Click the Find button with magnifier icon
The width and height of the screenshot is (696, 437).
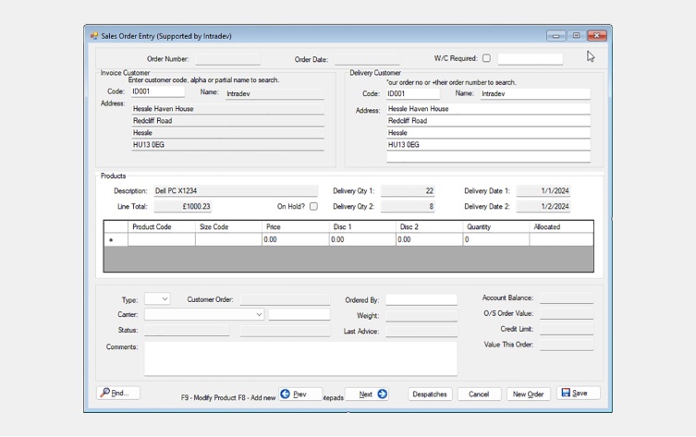click(117, 394)
